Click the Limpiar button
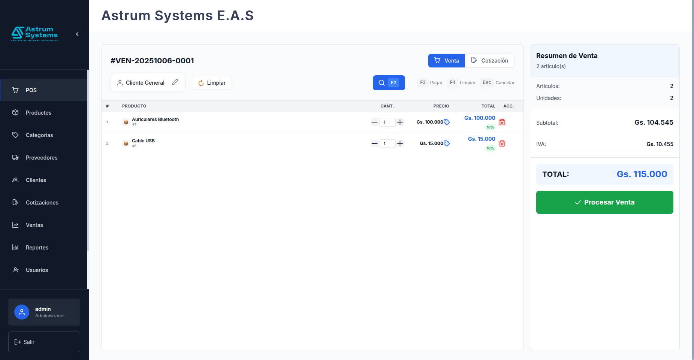 click(x=212, y=83)
